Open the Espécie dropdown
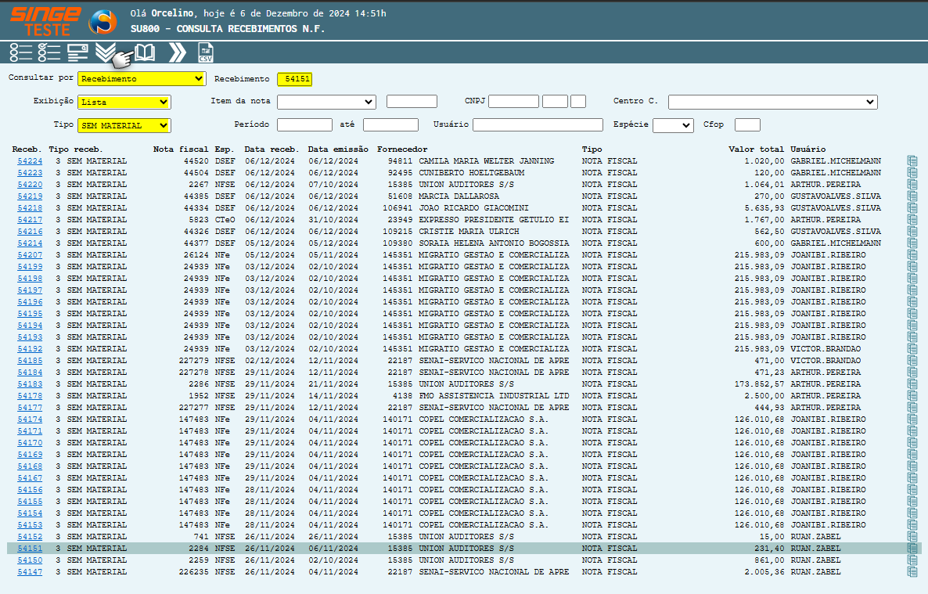Viewport: 928px width, 594px height. coord(673,125)
